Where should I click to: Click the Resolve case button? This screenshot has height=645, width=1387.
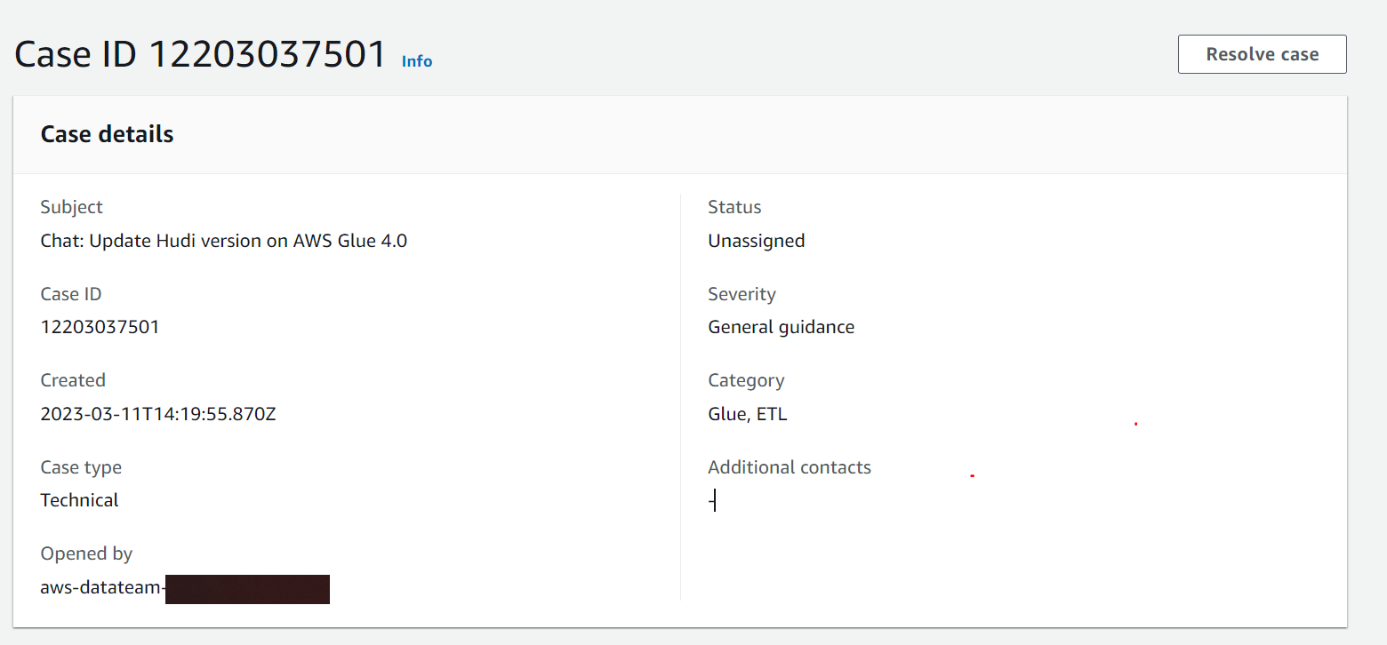pos(1262,54)
